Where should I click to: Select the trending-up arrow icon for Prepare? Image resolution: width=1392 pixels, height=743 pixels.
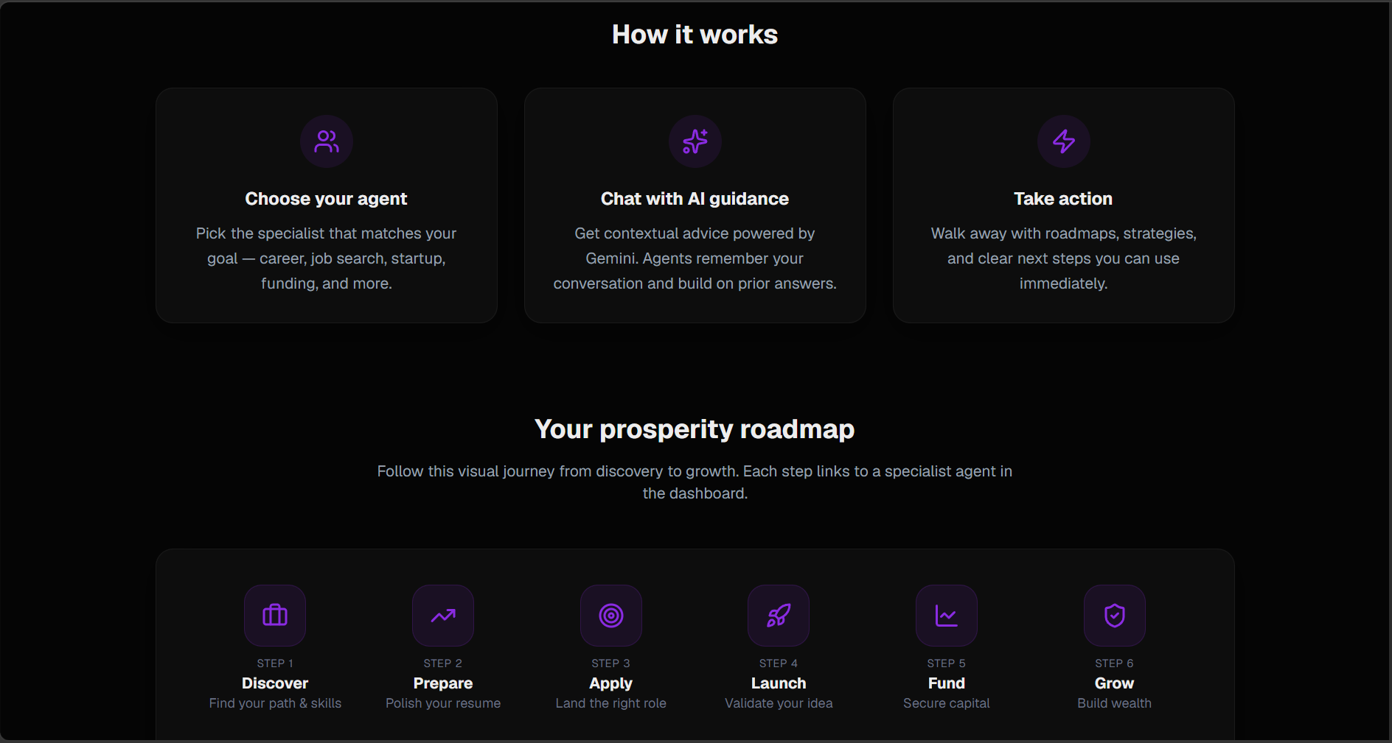(443, 616)
